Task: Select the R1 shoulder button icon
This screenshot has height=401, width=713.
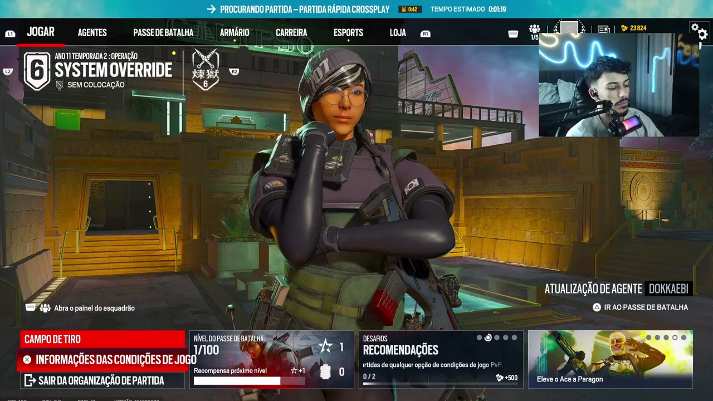Action: (x=426, y=33)
